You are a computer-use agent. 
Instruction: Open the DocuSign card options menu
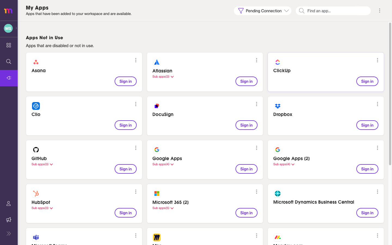256,104
